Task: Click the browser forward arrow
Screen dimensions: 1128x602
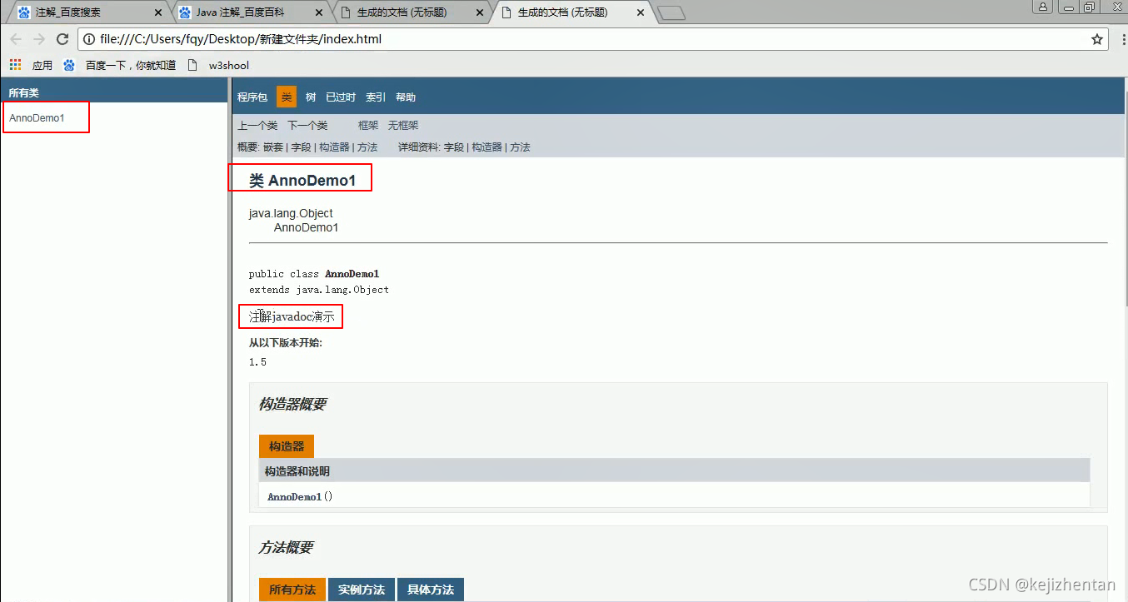Action: point(38,39)
